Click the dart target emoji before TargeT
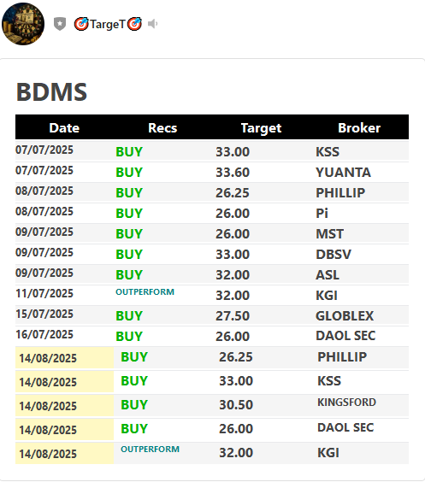The width and height of the screenshot is (425, 488). (x=81, y=24)
